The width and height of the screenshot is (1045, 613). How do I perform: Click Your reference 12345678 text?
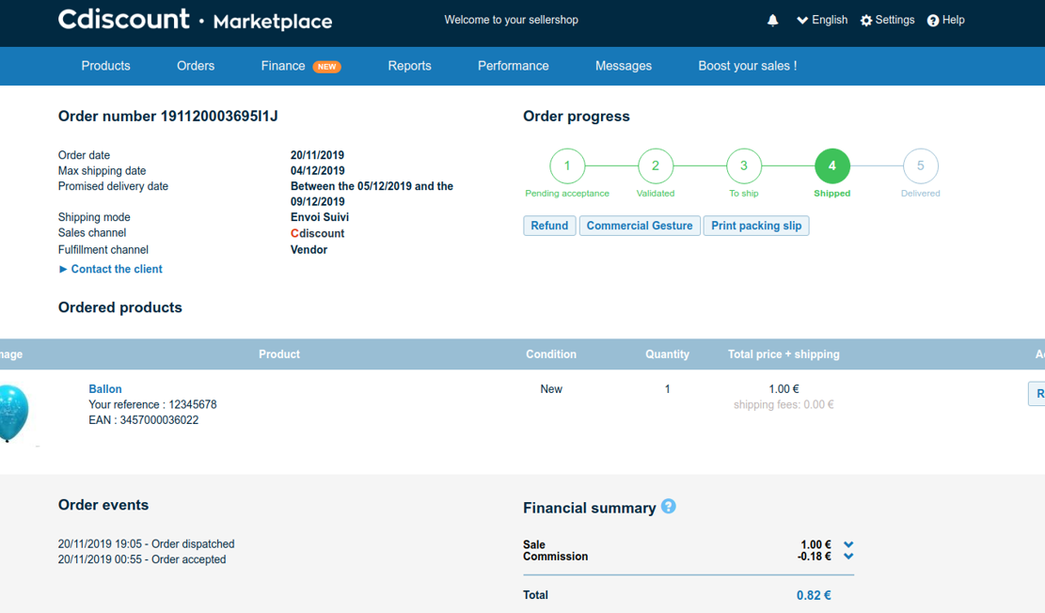[152, 404]
